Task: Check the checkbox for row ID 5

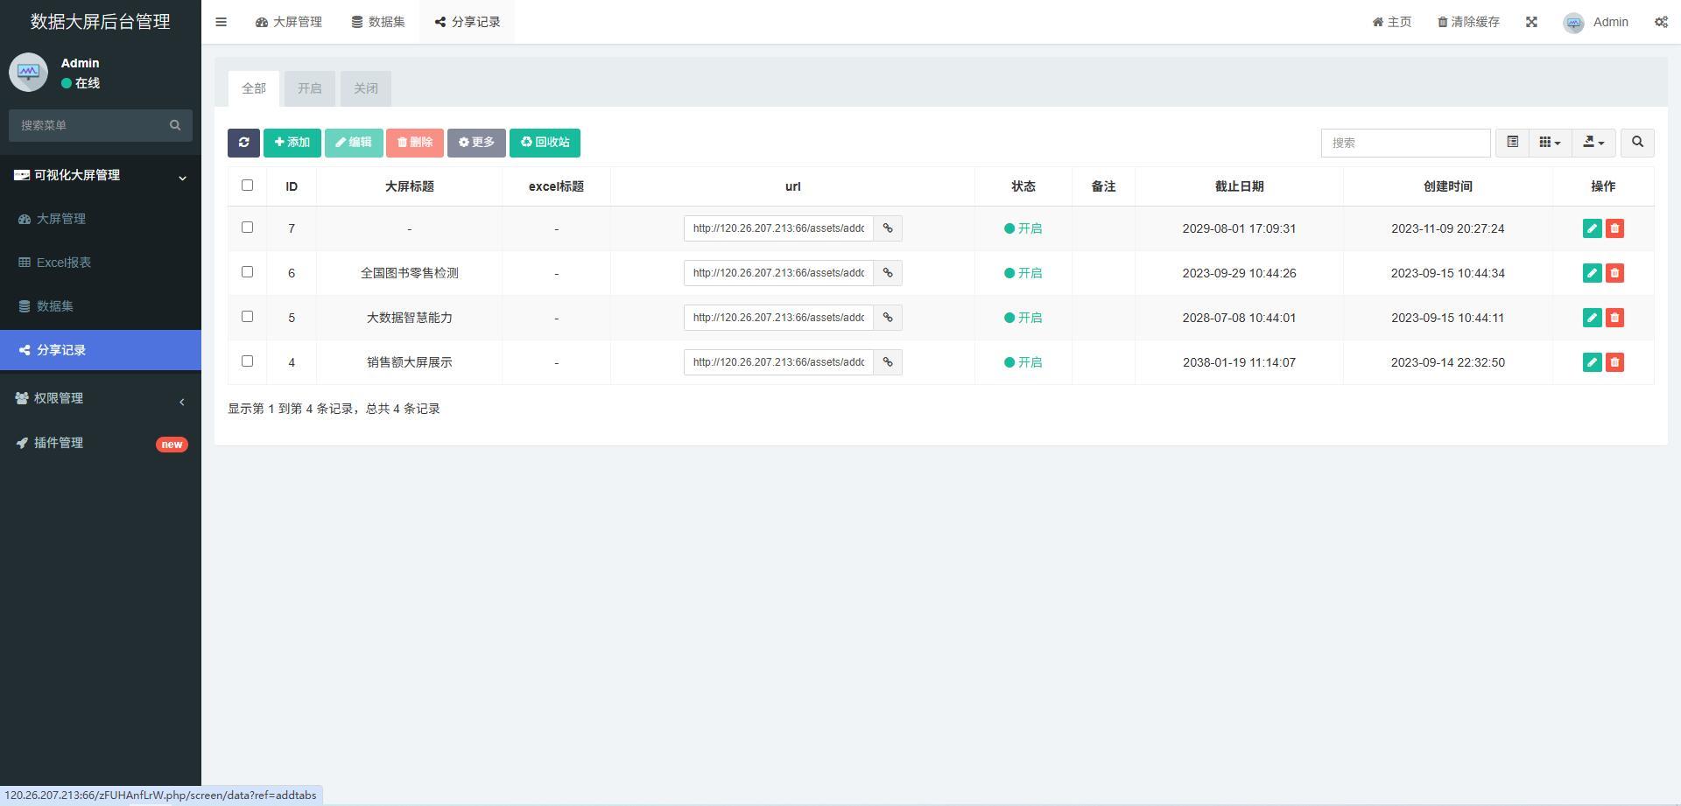Action: point(247,317)
